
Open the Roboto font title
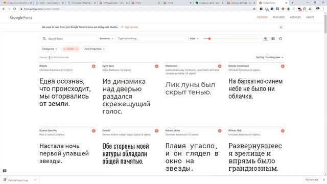(43, 66)
